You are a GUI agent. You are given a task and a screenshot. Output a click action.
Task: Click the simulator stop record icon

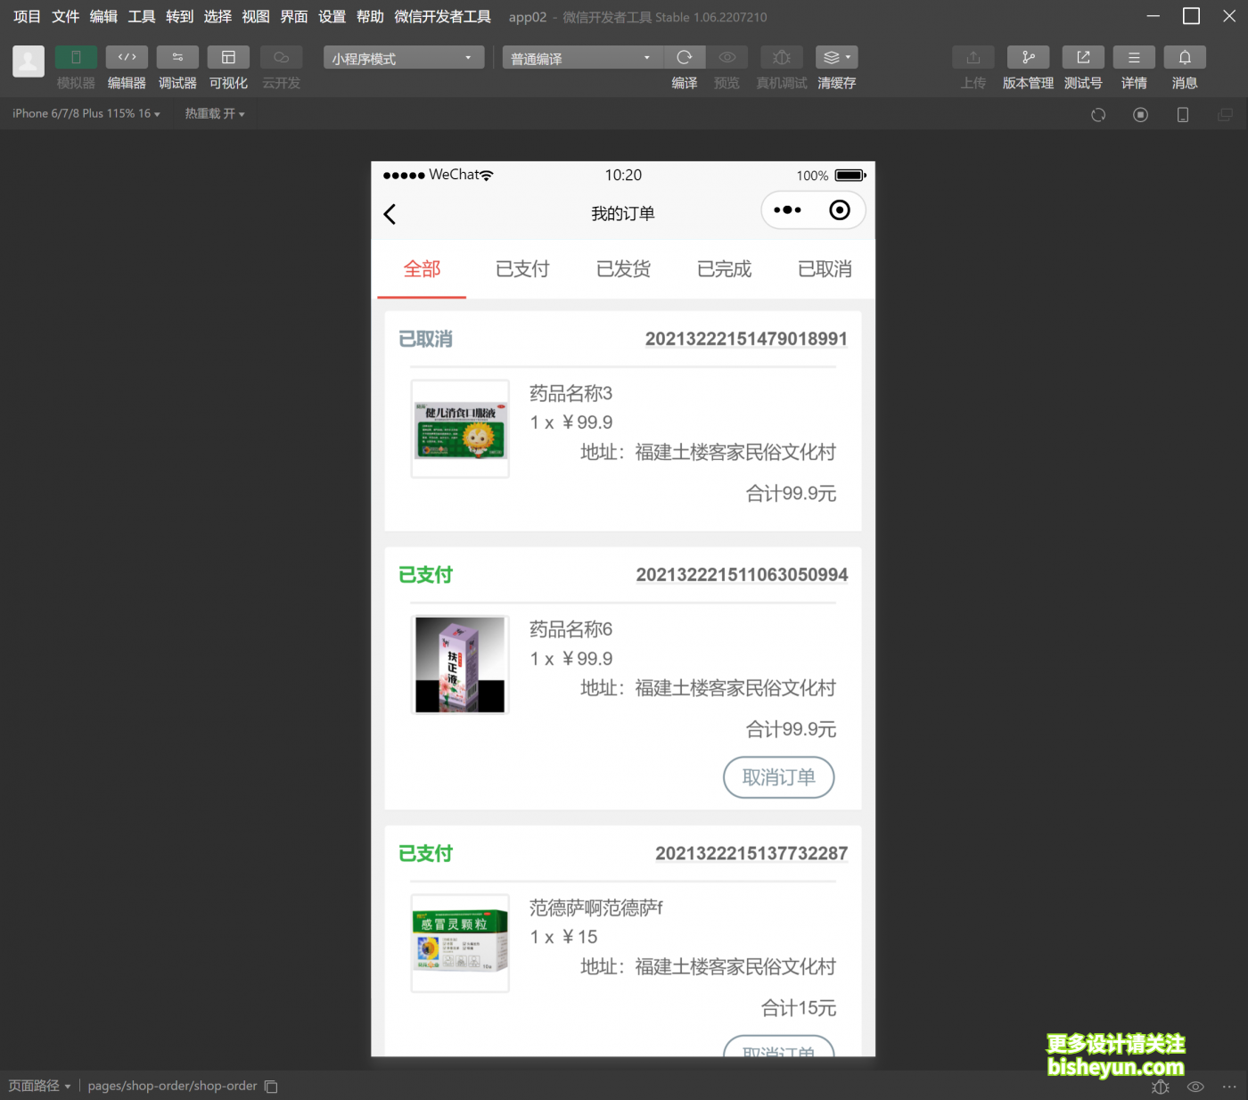(1140, 115)
